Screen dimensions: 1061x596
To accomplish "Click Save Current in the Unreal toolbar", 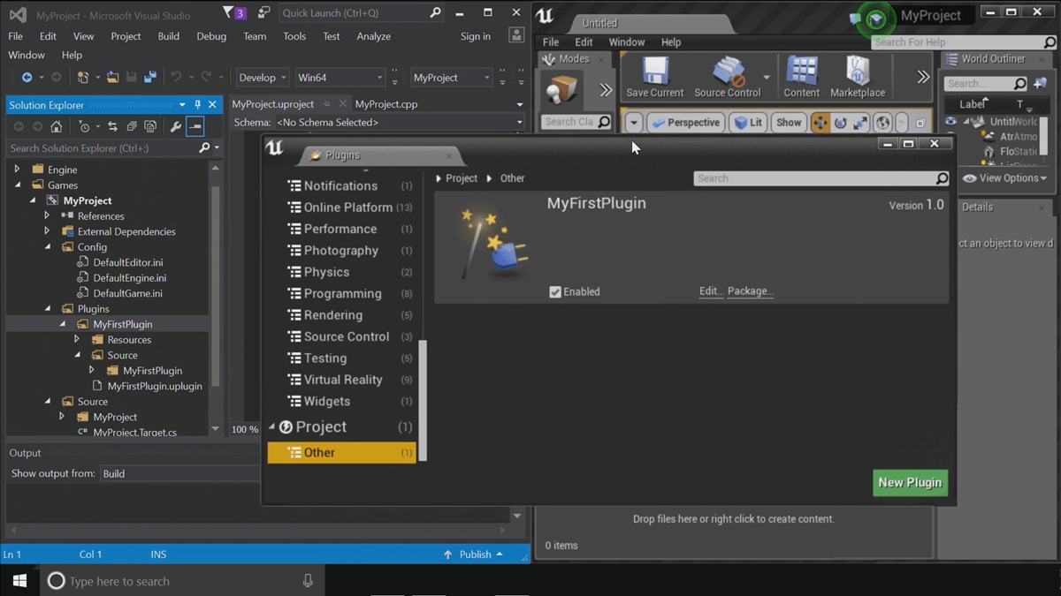I will 654,77.
